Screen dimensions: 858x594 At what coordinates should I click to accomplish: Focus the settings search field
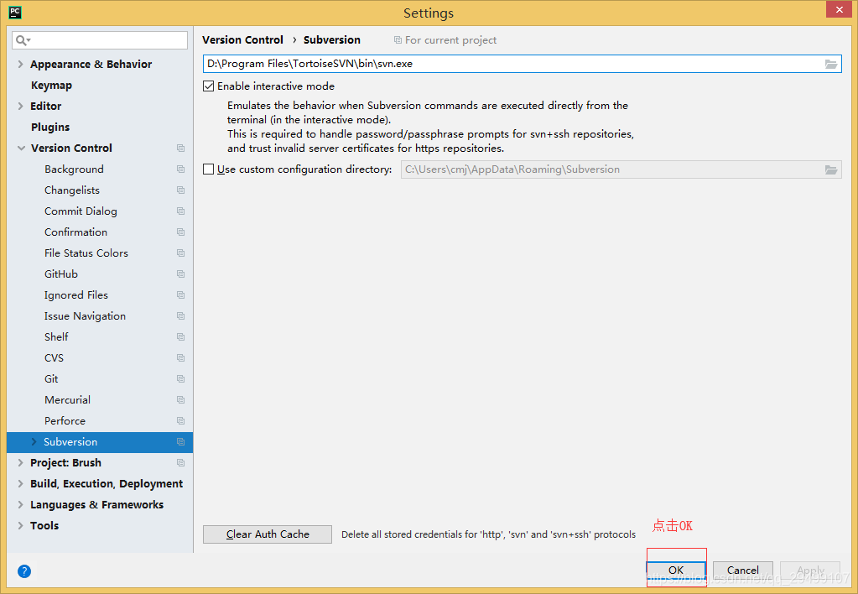point(100,40)
